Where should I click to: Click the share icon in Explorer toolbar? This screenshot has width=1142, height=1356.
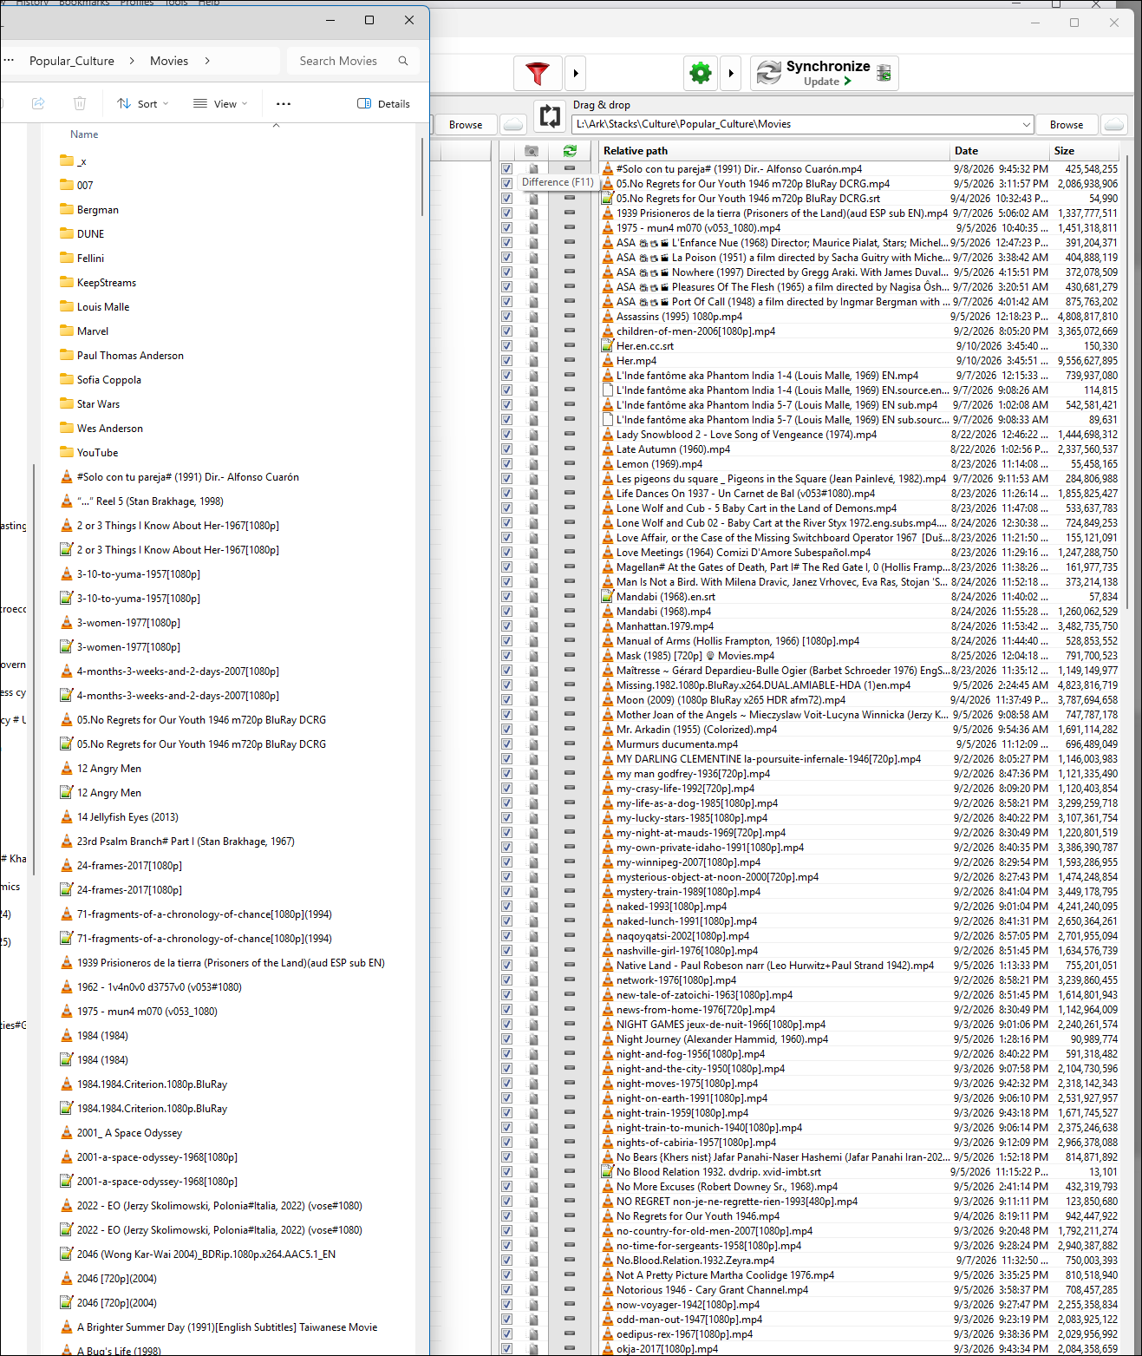pos(38,103)
